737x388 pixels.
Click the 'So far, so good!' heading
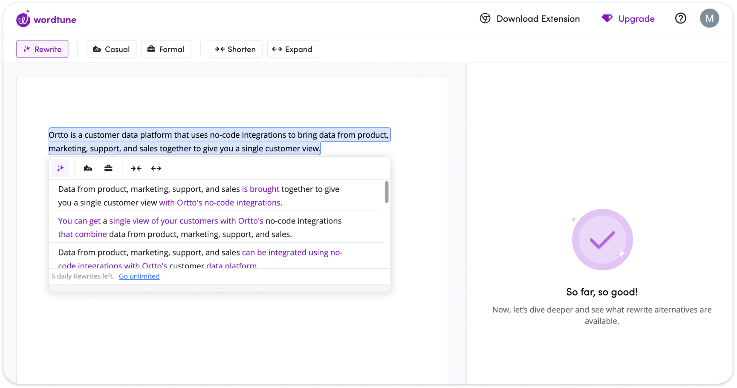click(602, 292)
